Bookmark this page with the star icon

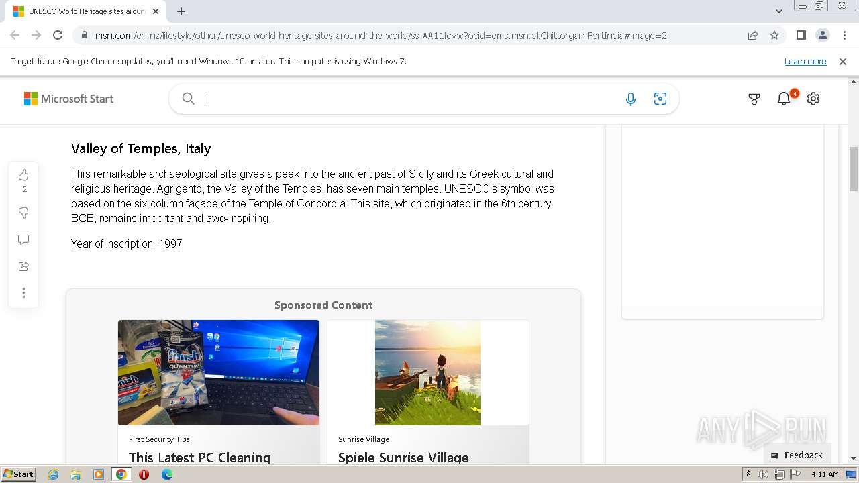click(774, 35)
